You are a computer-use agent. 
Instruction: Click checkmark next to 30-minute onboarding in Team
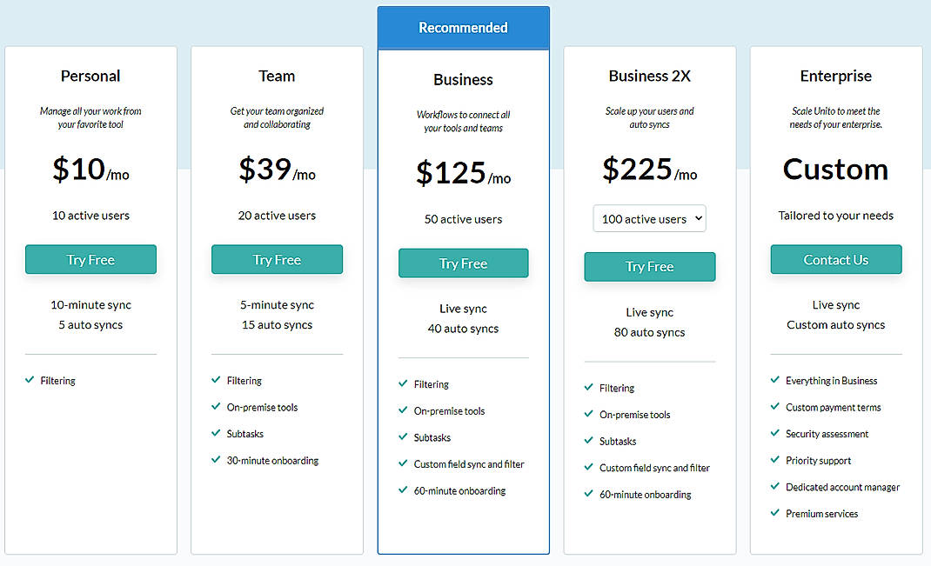click(x=215, y=460)
